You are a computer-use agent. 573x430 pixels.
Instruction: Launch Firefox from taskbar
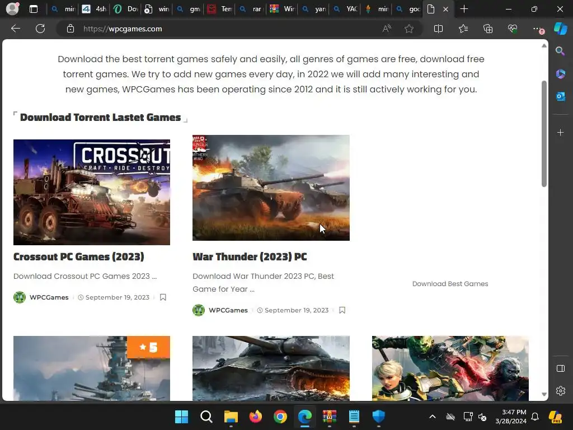point(255,417)
